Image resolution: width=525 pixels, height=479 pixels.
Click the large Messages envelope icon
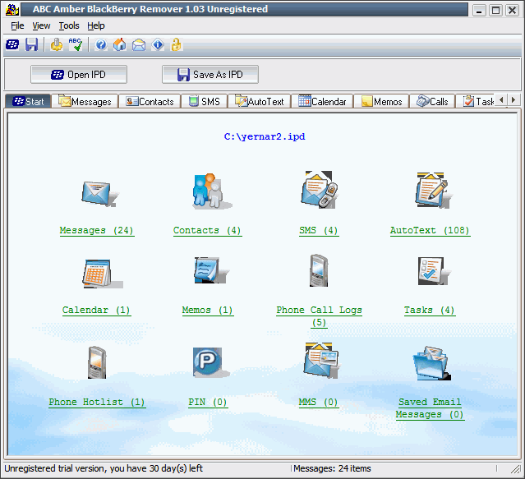coord(99,193)
